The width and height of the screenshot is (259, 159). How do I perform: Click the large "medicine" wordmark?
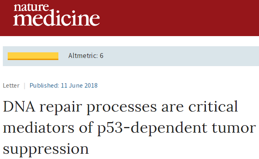[x=56, y=18]
